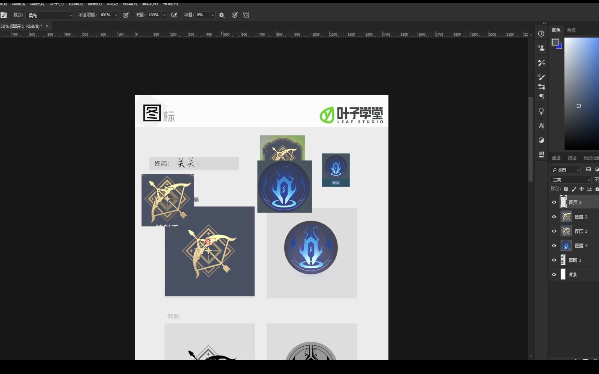Lock transparent pixels in Layers panel
The height and width of the screenshot is (374, 599).
point(566,189)
